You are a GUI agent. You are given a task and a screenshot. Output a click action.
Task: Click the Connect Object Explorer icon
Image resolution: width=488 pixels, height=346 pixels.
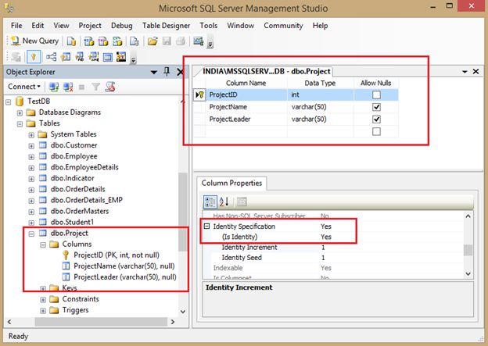coord(54,87)
